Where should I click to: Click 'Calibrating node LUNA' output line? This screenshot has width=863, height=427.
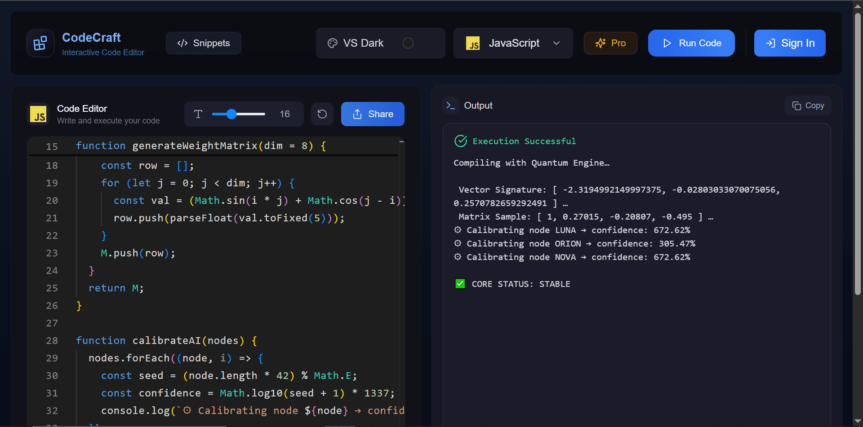pos(572,230)
